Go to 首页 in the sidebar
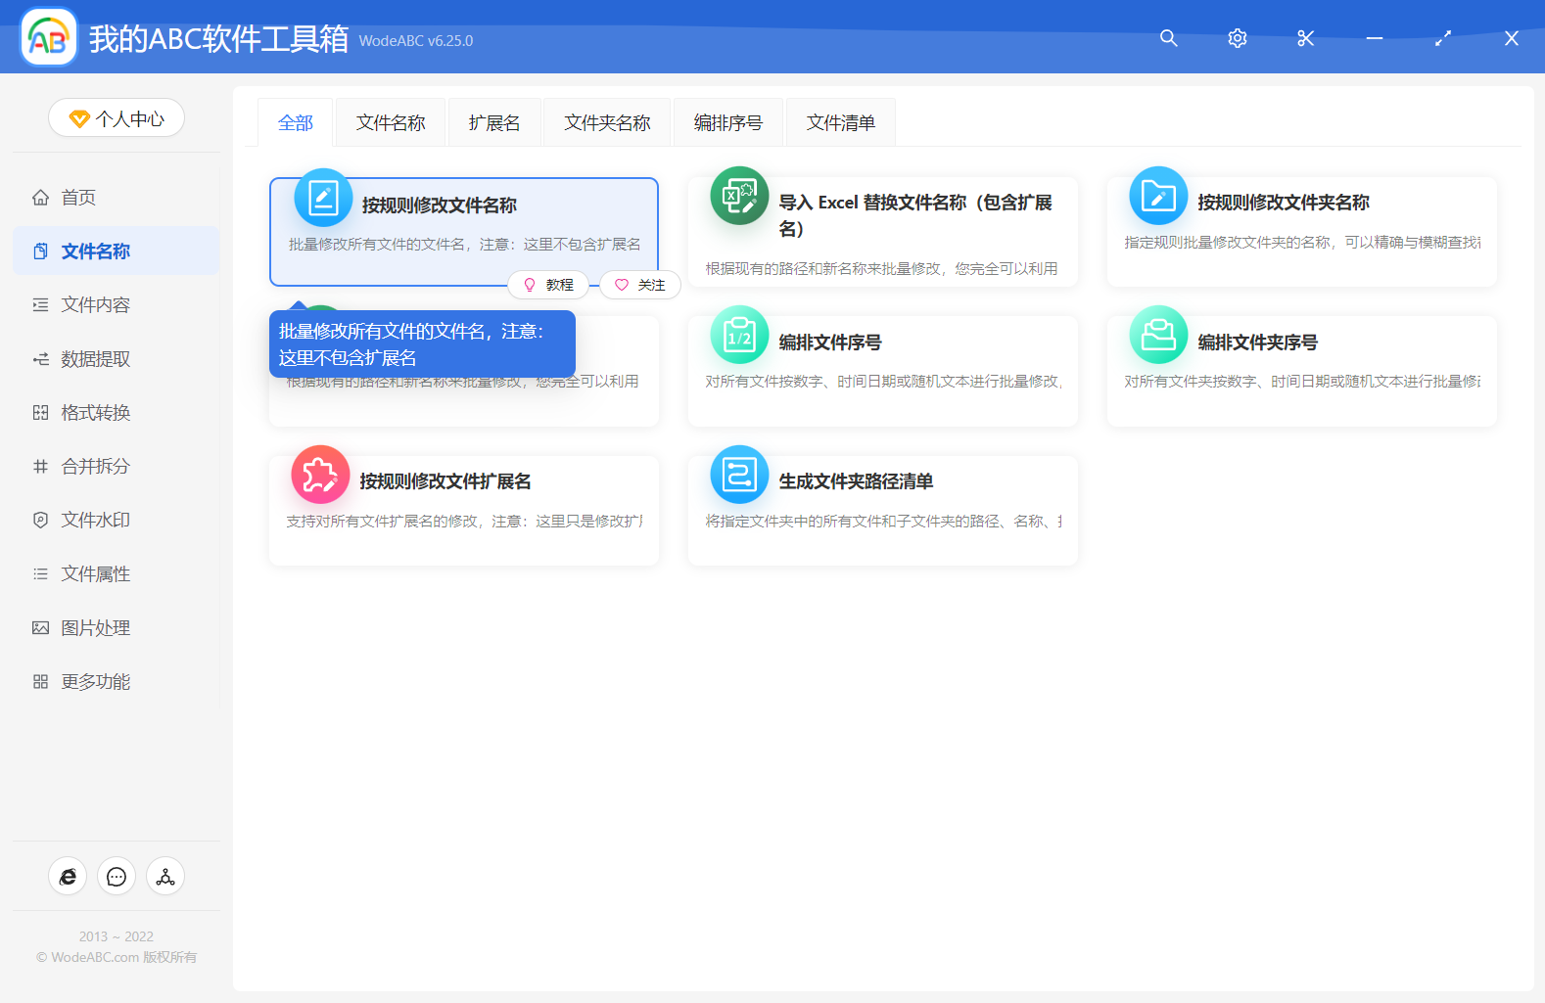Image resolution: width=1545 pixels, height=1003 pixels. pyautogui.click(x=78, y=198)
